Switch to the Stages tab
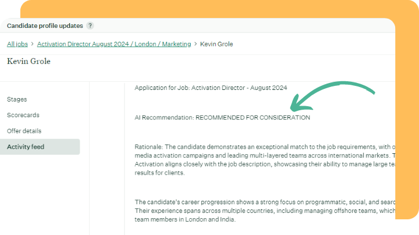419x235 pixels. coord(17,99)
